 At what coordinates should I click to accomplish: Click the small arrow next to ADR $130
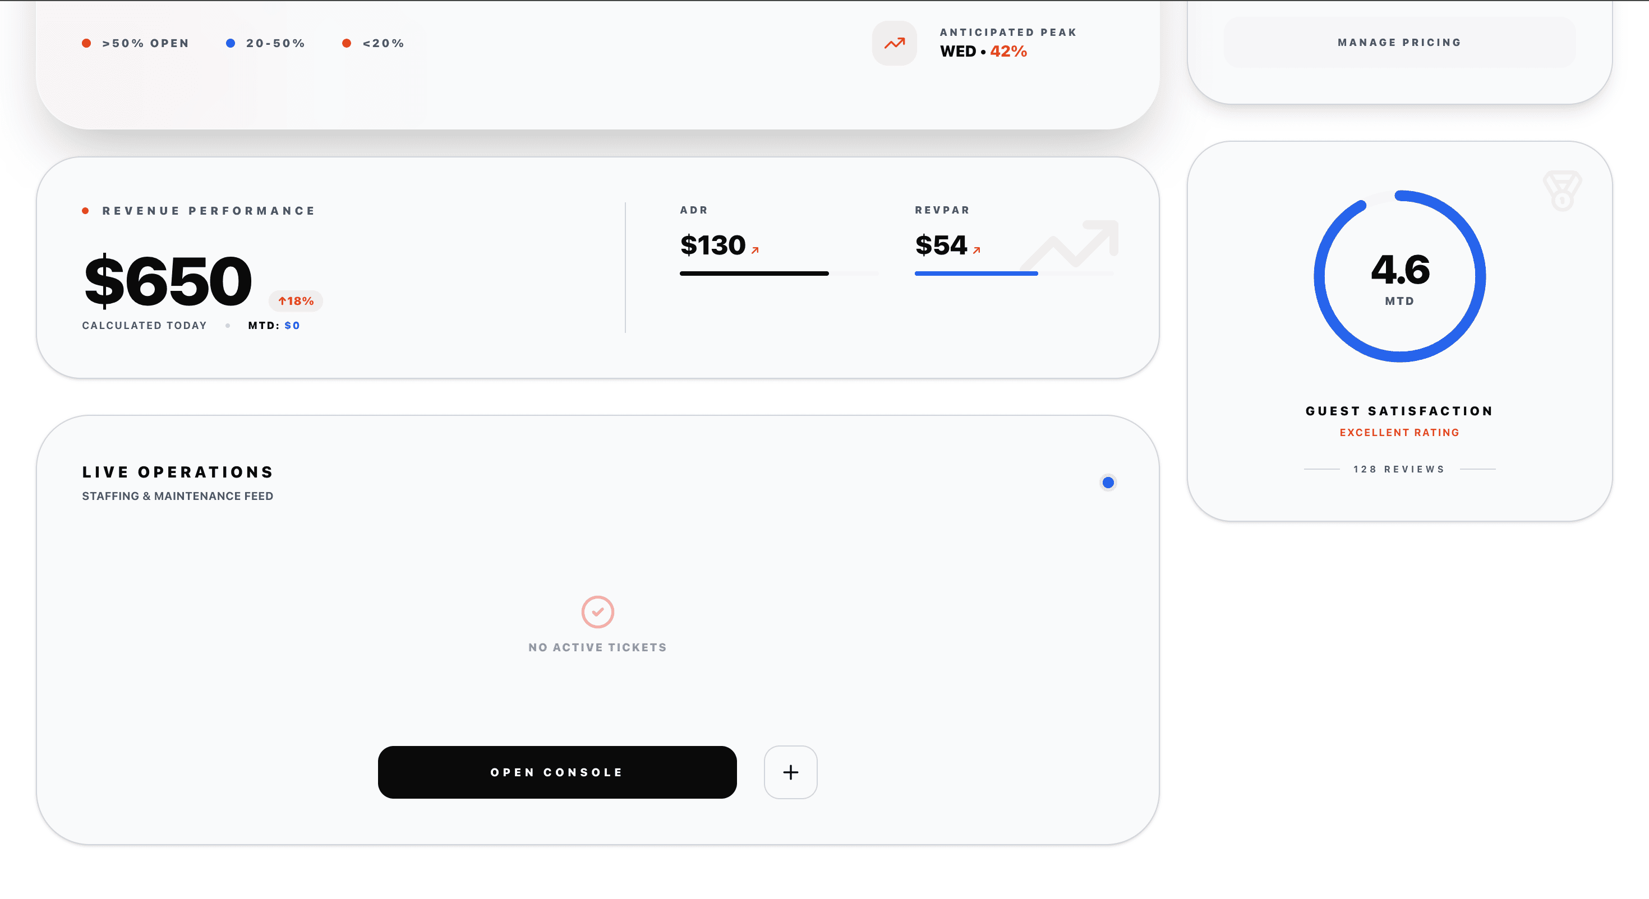pos(755,250)
